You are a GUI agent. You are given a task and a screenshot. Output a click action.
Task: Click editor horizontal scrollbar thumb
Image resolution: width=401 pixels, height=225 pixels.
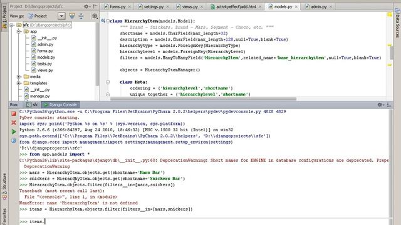203,99
